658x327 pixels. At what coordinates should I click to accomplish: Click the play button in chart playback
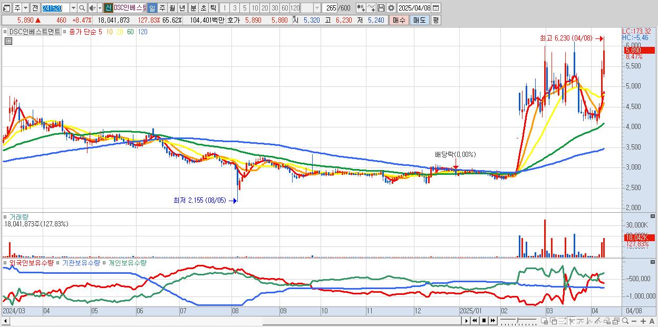tap(467, 321)
